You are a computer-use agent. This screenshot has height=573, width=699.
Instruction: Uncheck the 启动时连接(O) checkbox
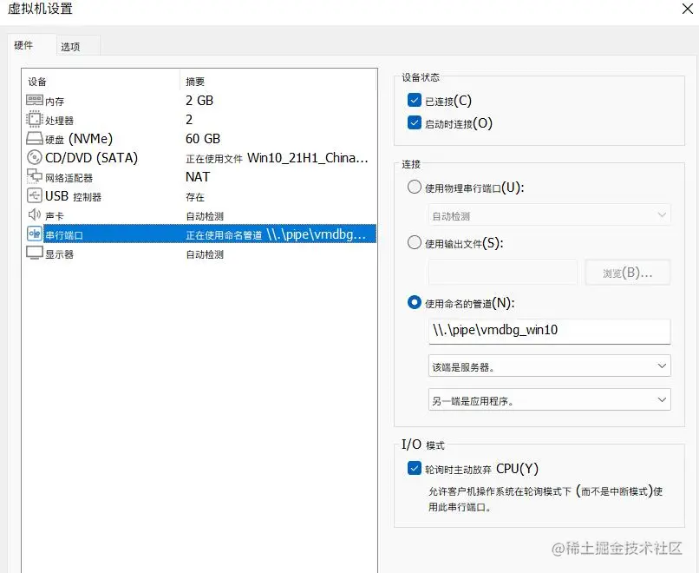point(414,121)
